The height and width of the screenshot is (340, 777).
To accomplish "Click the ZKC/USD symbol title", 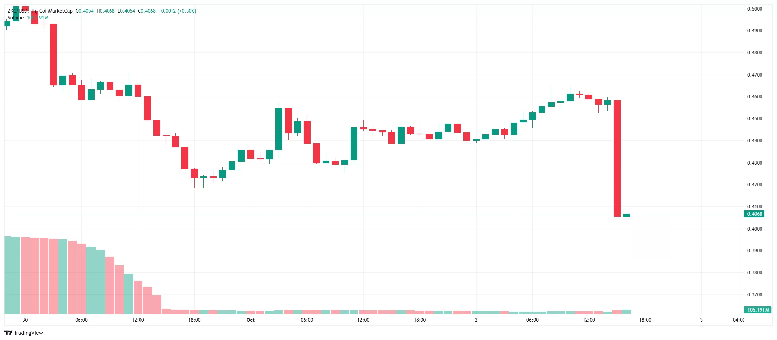I will point(18,11).
